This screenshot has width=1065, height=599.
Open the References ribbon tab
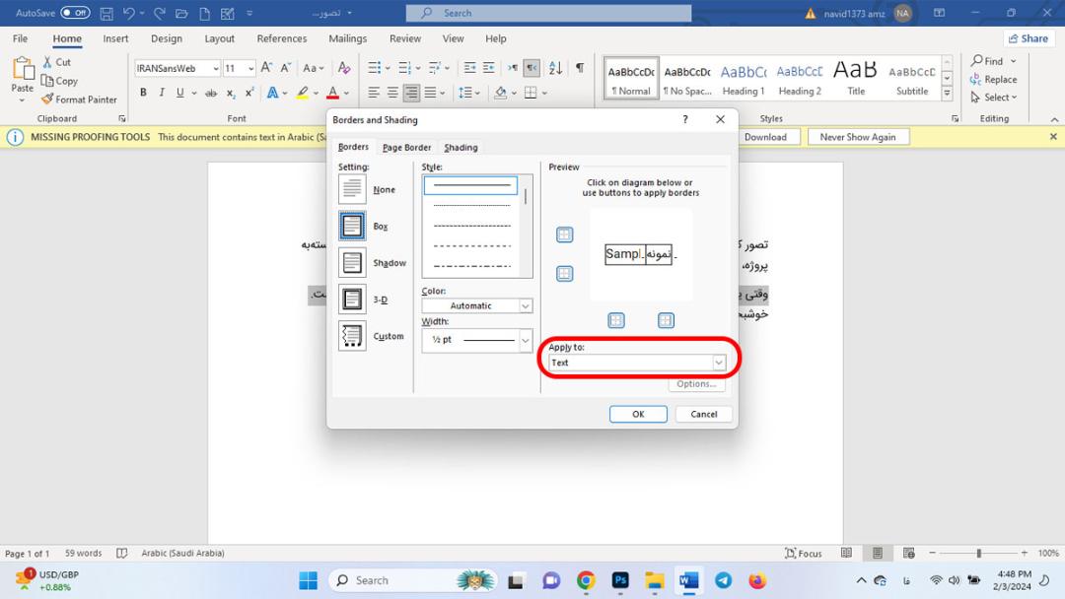[282, 38]
